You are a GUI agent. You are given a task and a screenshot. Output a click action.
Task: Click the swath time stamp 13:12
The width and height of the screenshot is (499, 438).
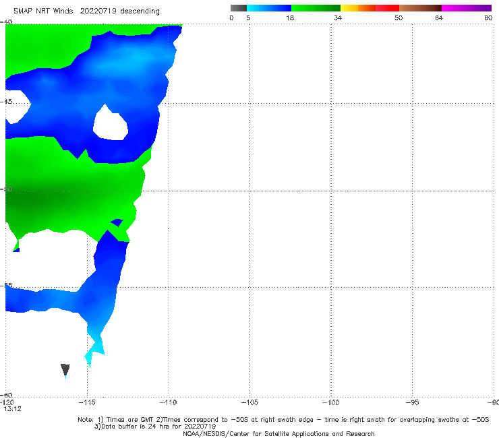tap(13, 409)
